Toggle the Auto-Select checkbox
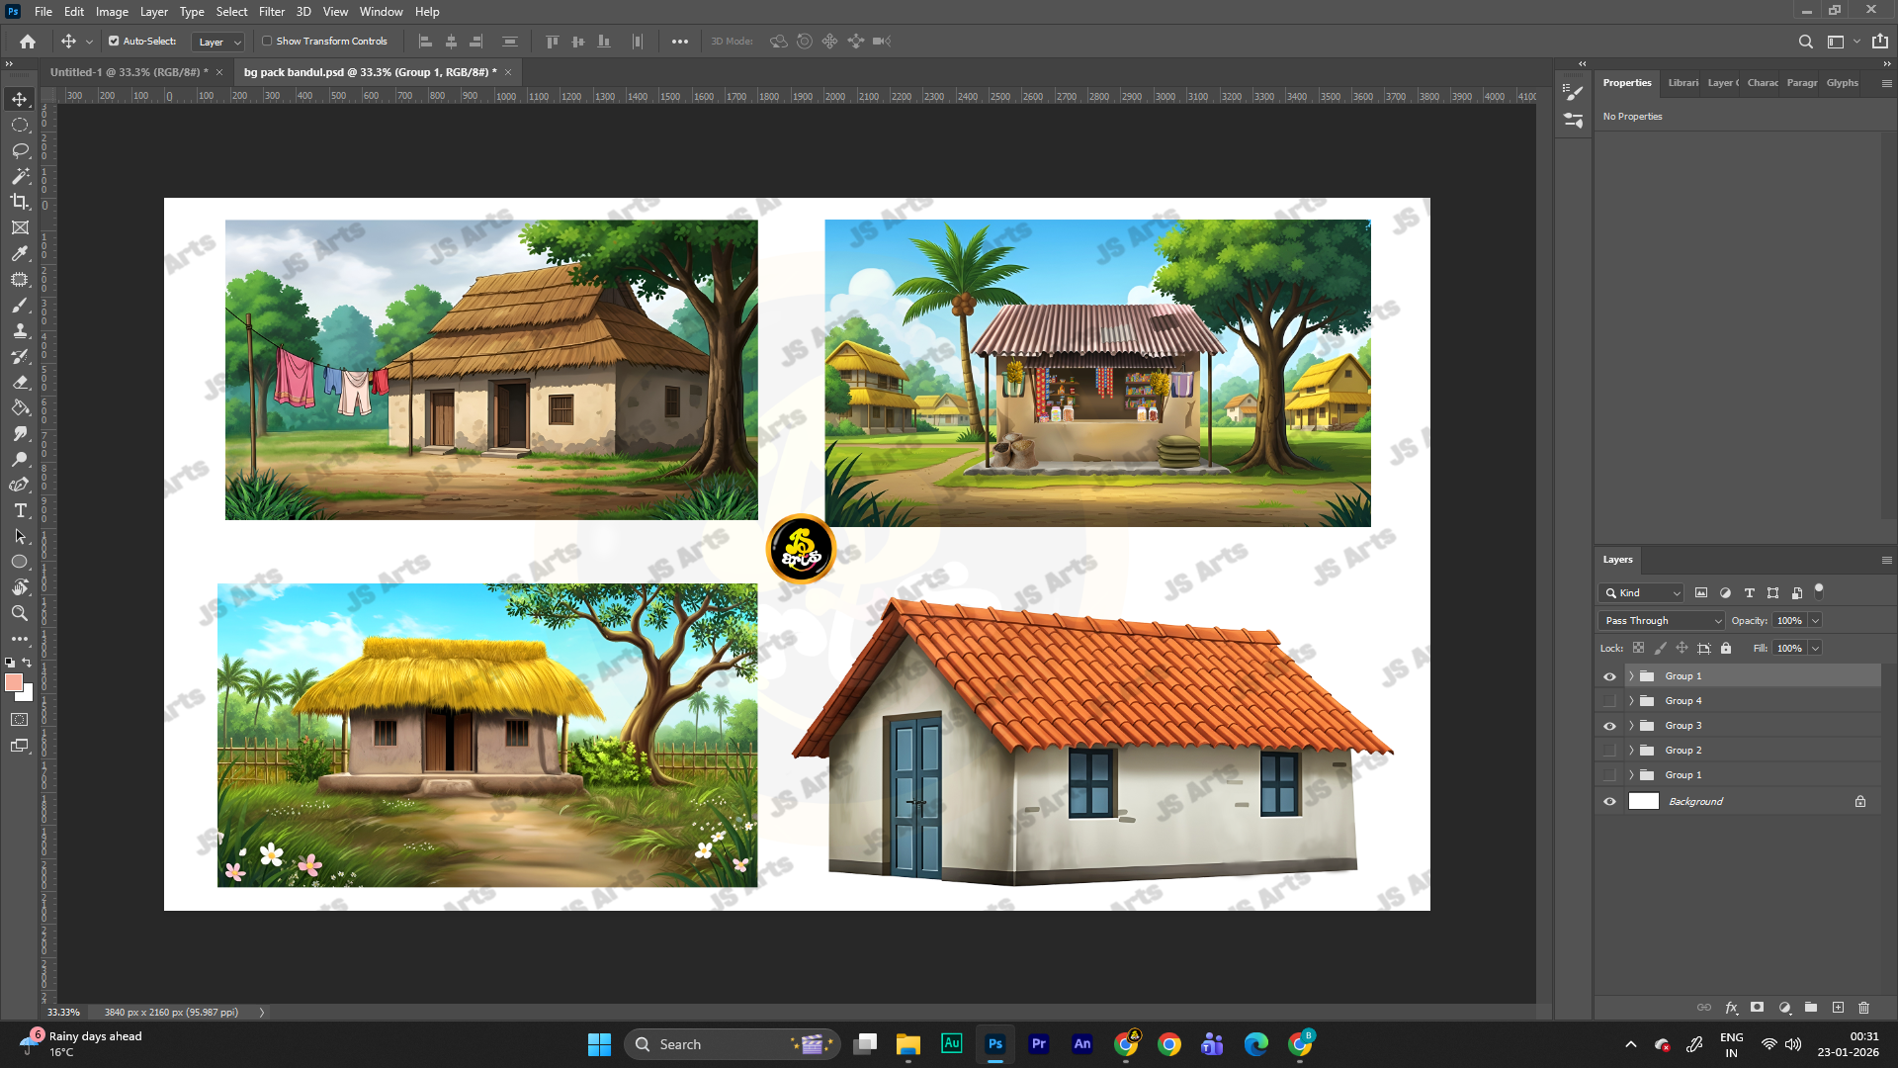Image resolution: width=1898 pixels, height=1068 pixels. coord(114,42)
